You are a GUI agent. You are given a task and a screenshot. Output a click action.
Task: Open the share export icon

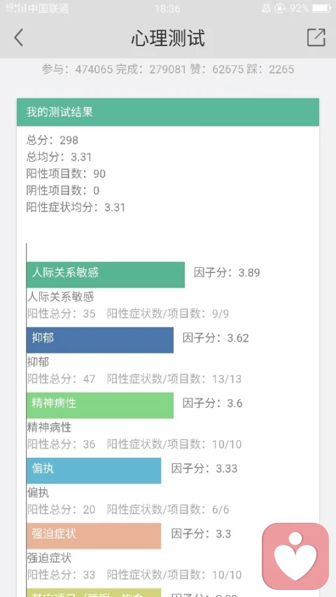(x=316, y=37)
